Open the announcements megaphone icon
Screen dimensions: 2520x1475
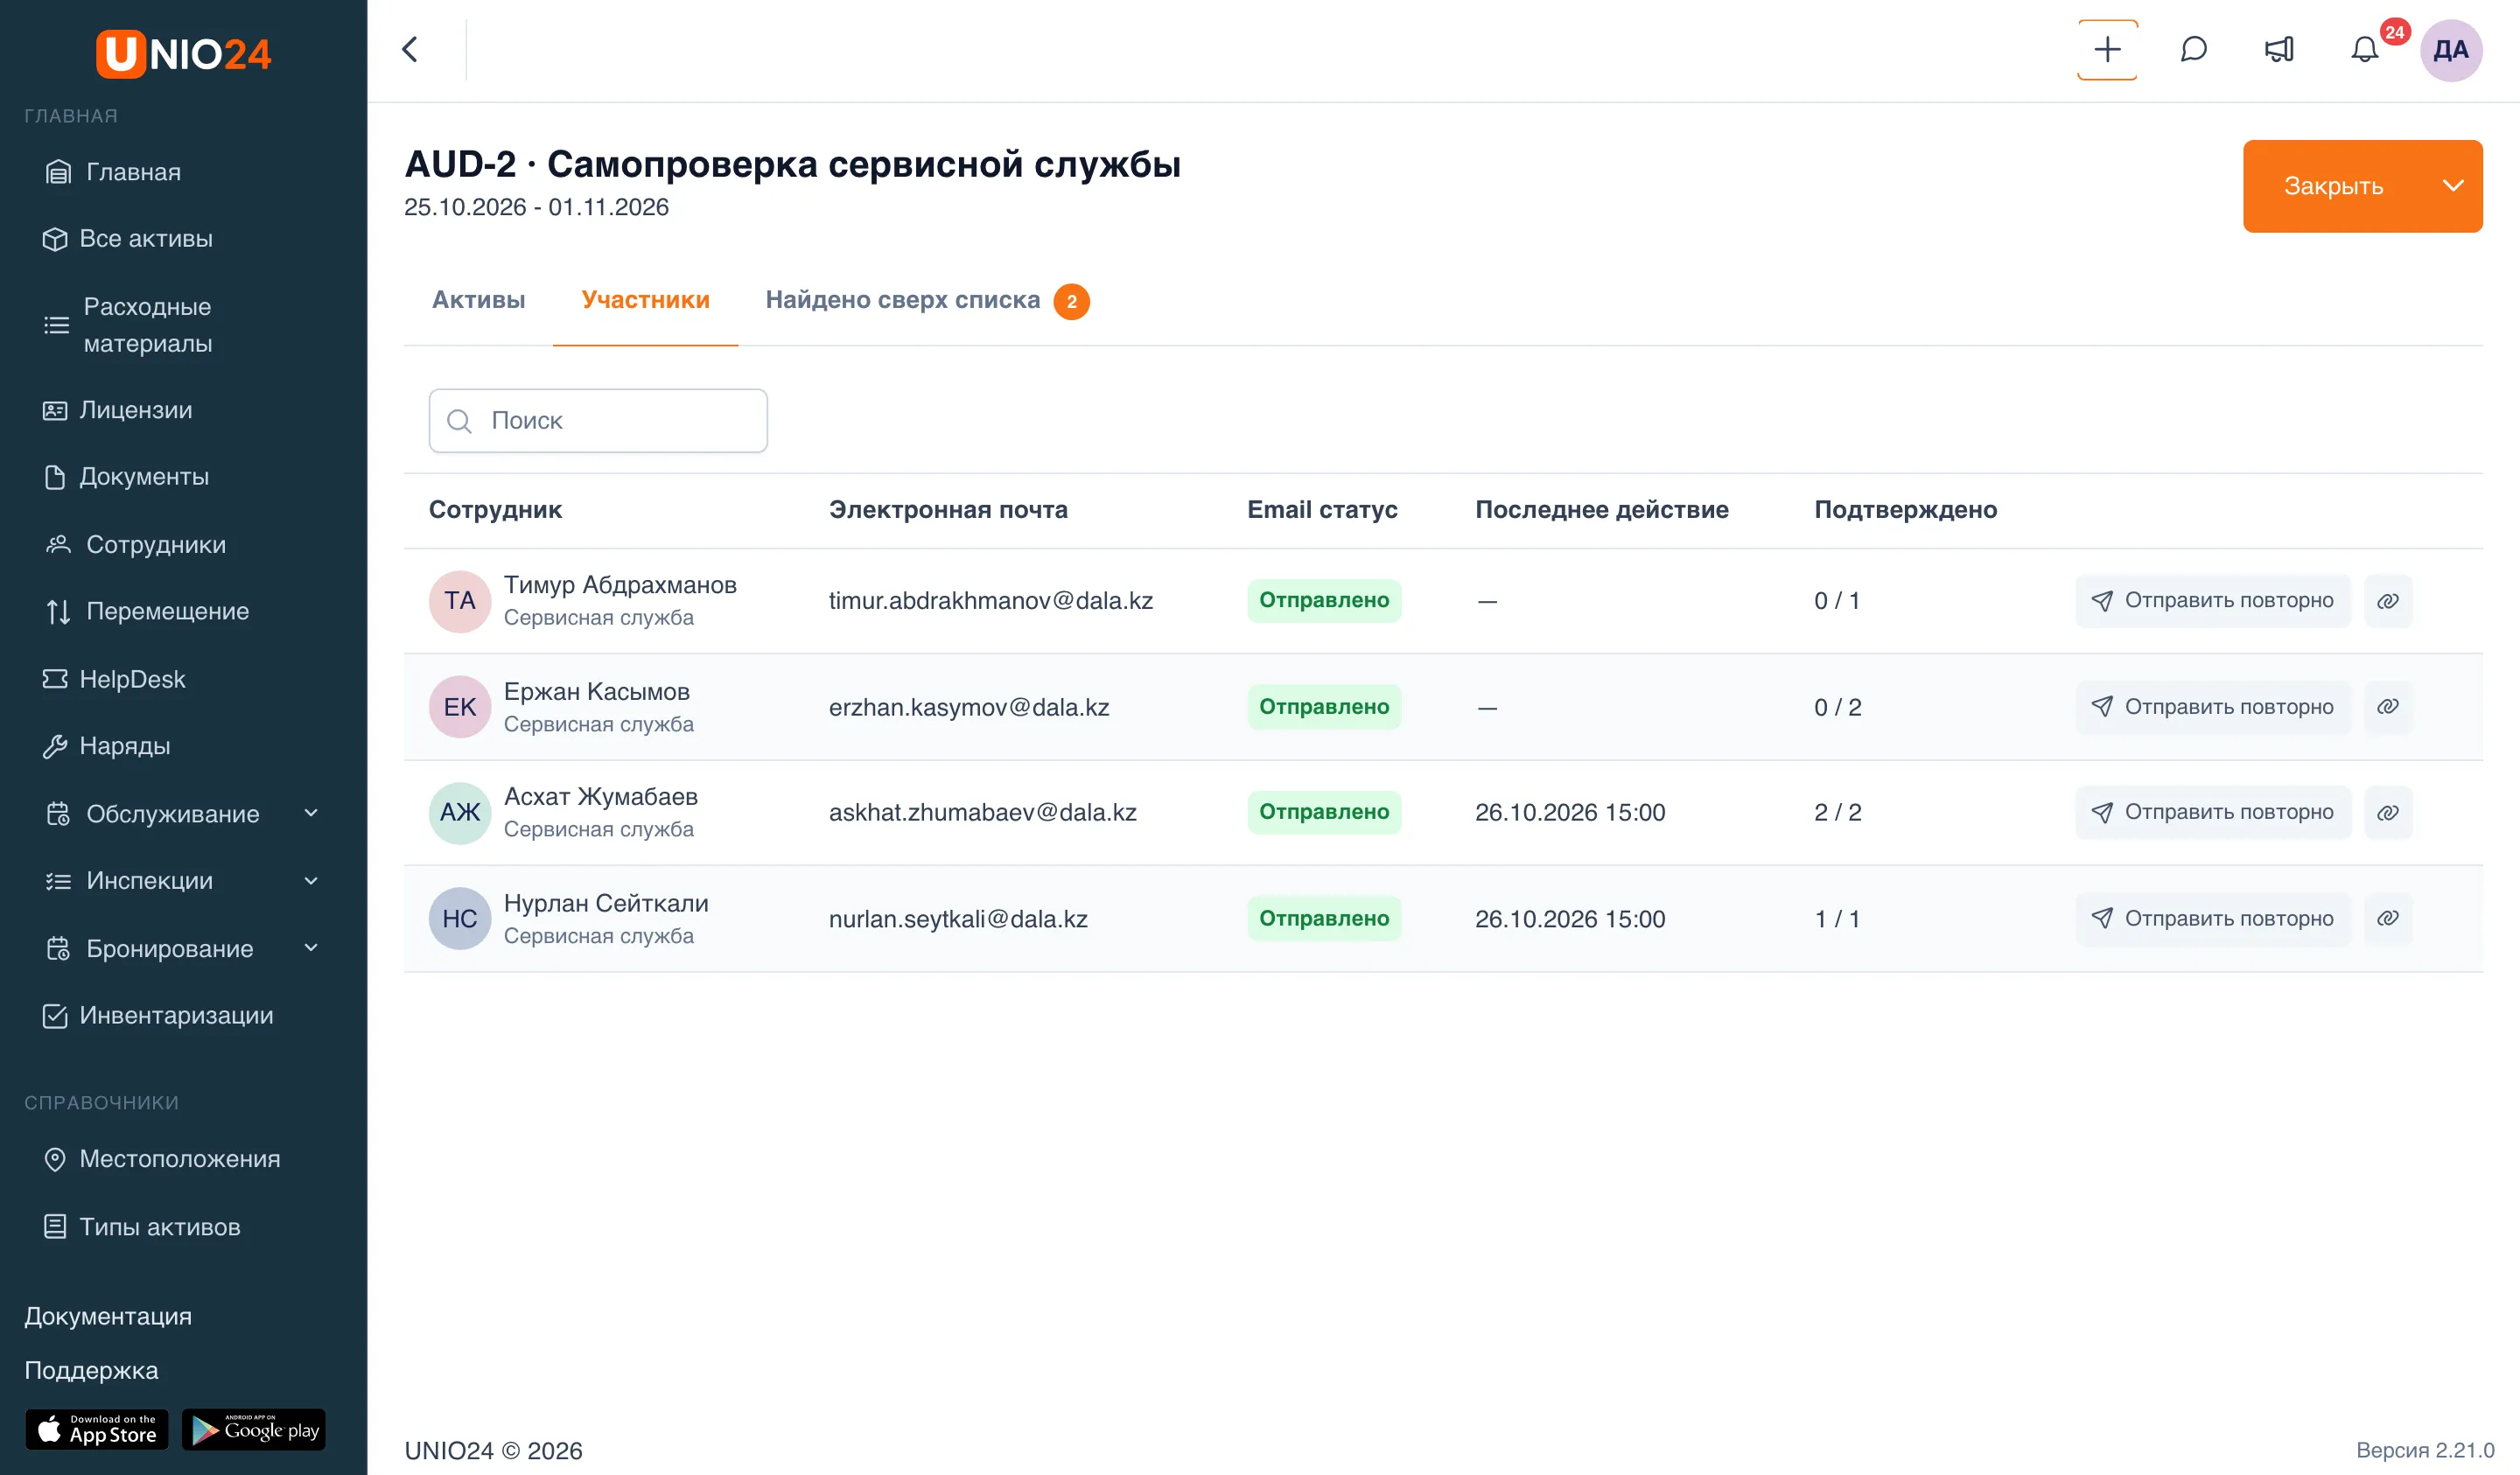(2279, 49)
